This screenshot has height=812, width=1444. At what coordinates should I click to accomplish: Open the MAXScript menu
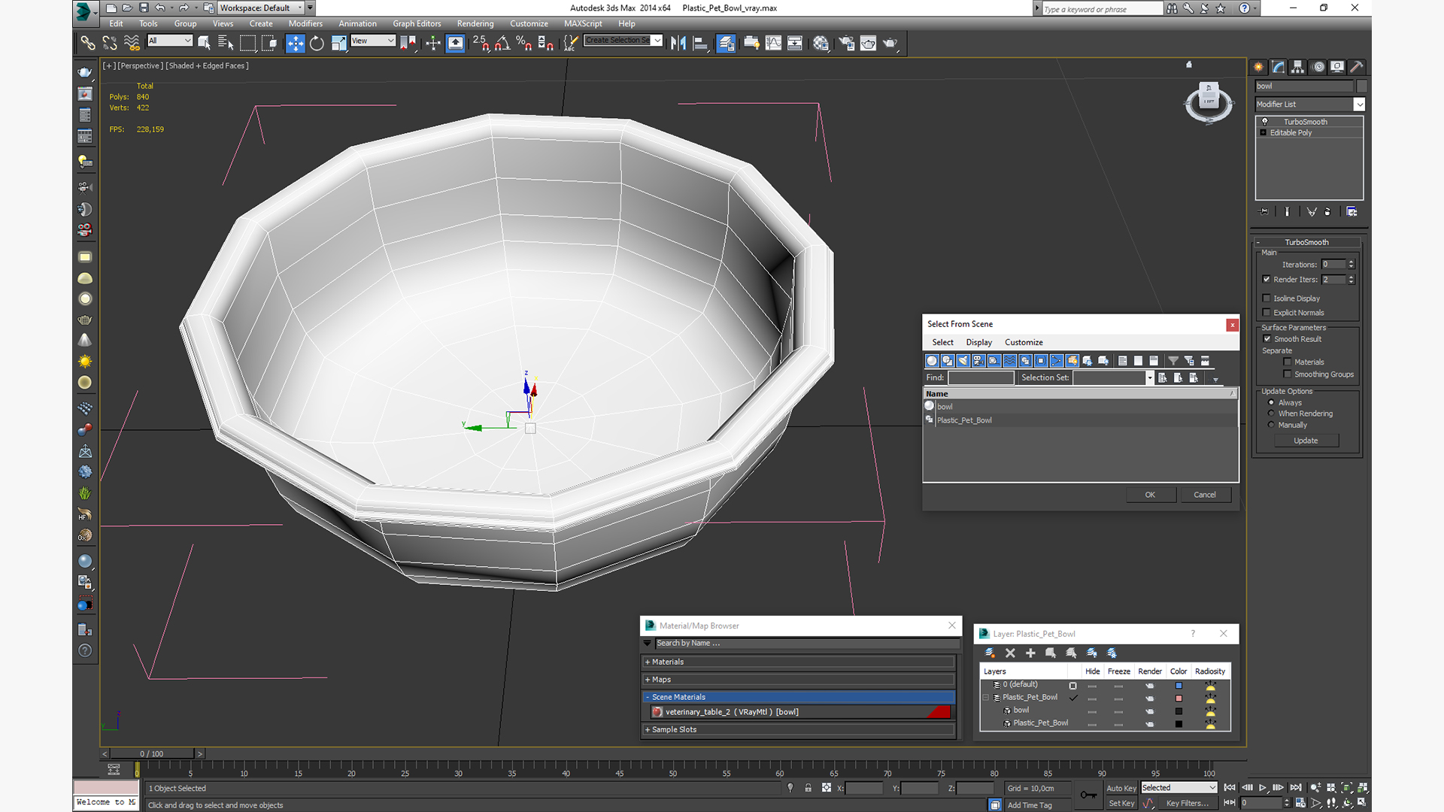(x=583, y=23)
